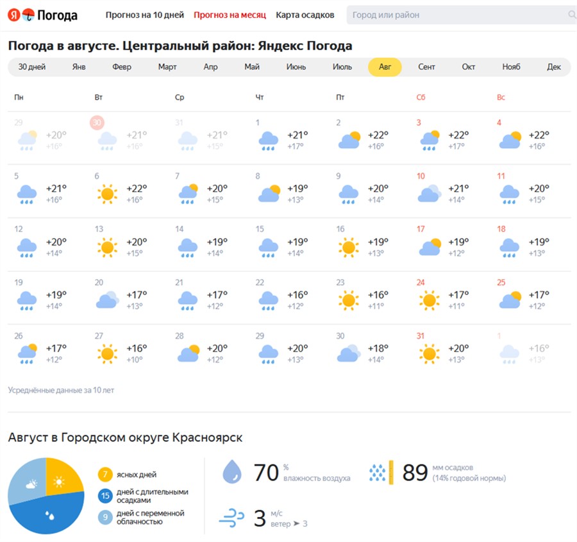Open Прогноз на 10 дней link

pyautogui.click(x=144, y=15)
